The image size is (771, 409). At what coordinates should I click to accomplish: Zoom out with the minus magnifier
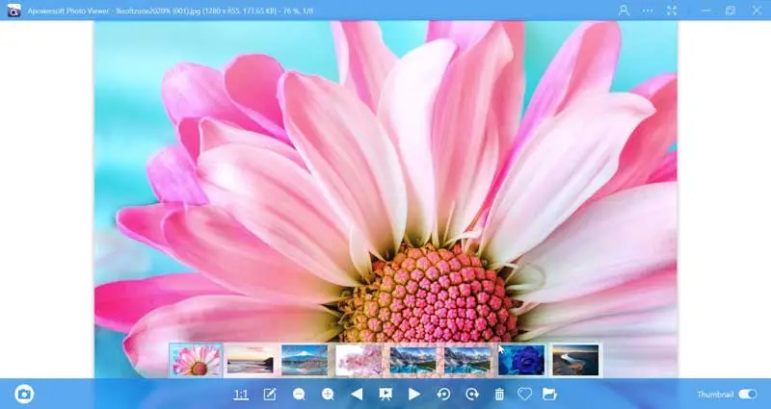[299, 395]
